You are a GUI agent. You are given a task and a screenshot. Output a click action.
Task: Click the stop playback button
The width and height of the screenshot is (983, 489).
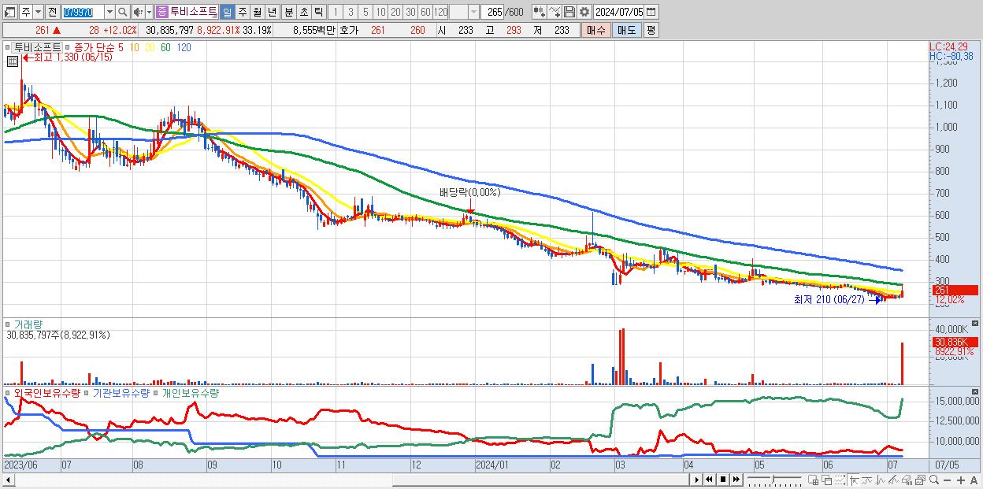(722, 480)
